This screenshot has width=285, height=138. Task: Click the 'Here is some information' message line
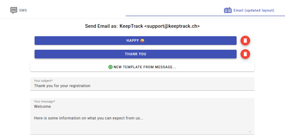pyautogui.click(x=89, y=118)
